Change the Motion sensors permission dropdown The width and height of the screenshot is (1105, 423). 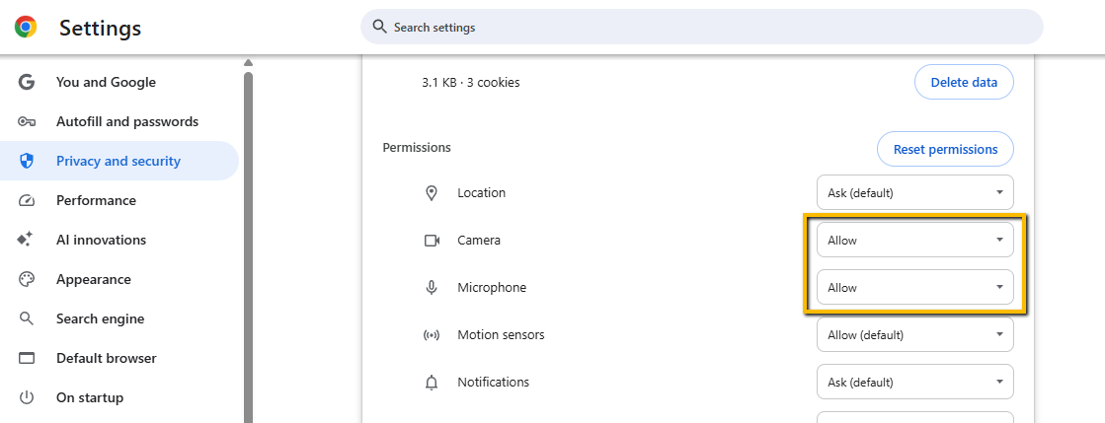914,335
